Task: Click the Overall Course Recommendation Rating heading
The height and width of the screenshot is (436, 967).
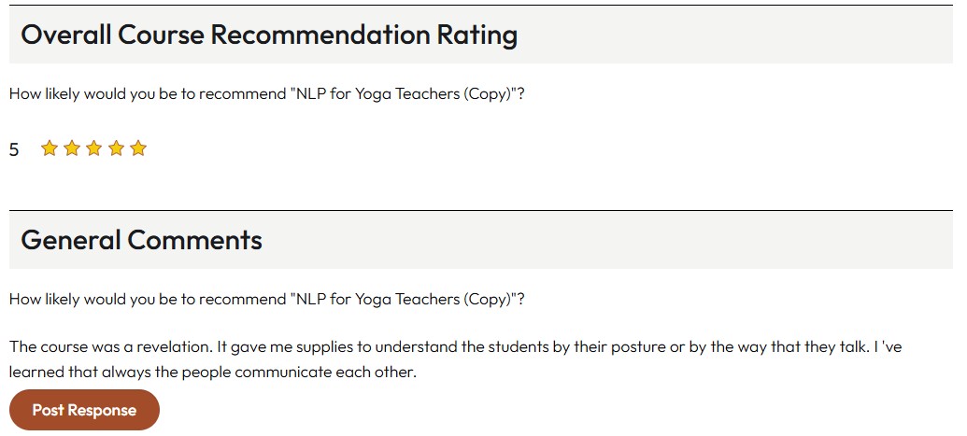Action: (x=269, y=35)
